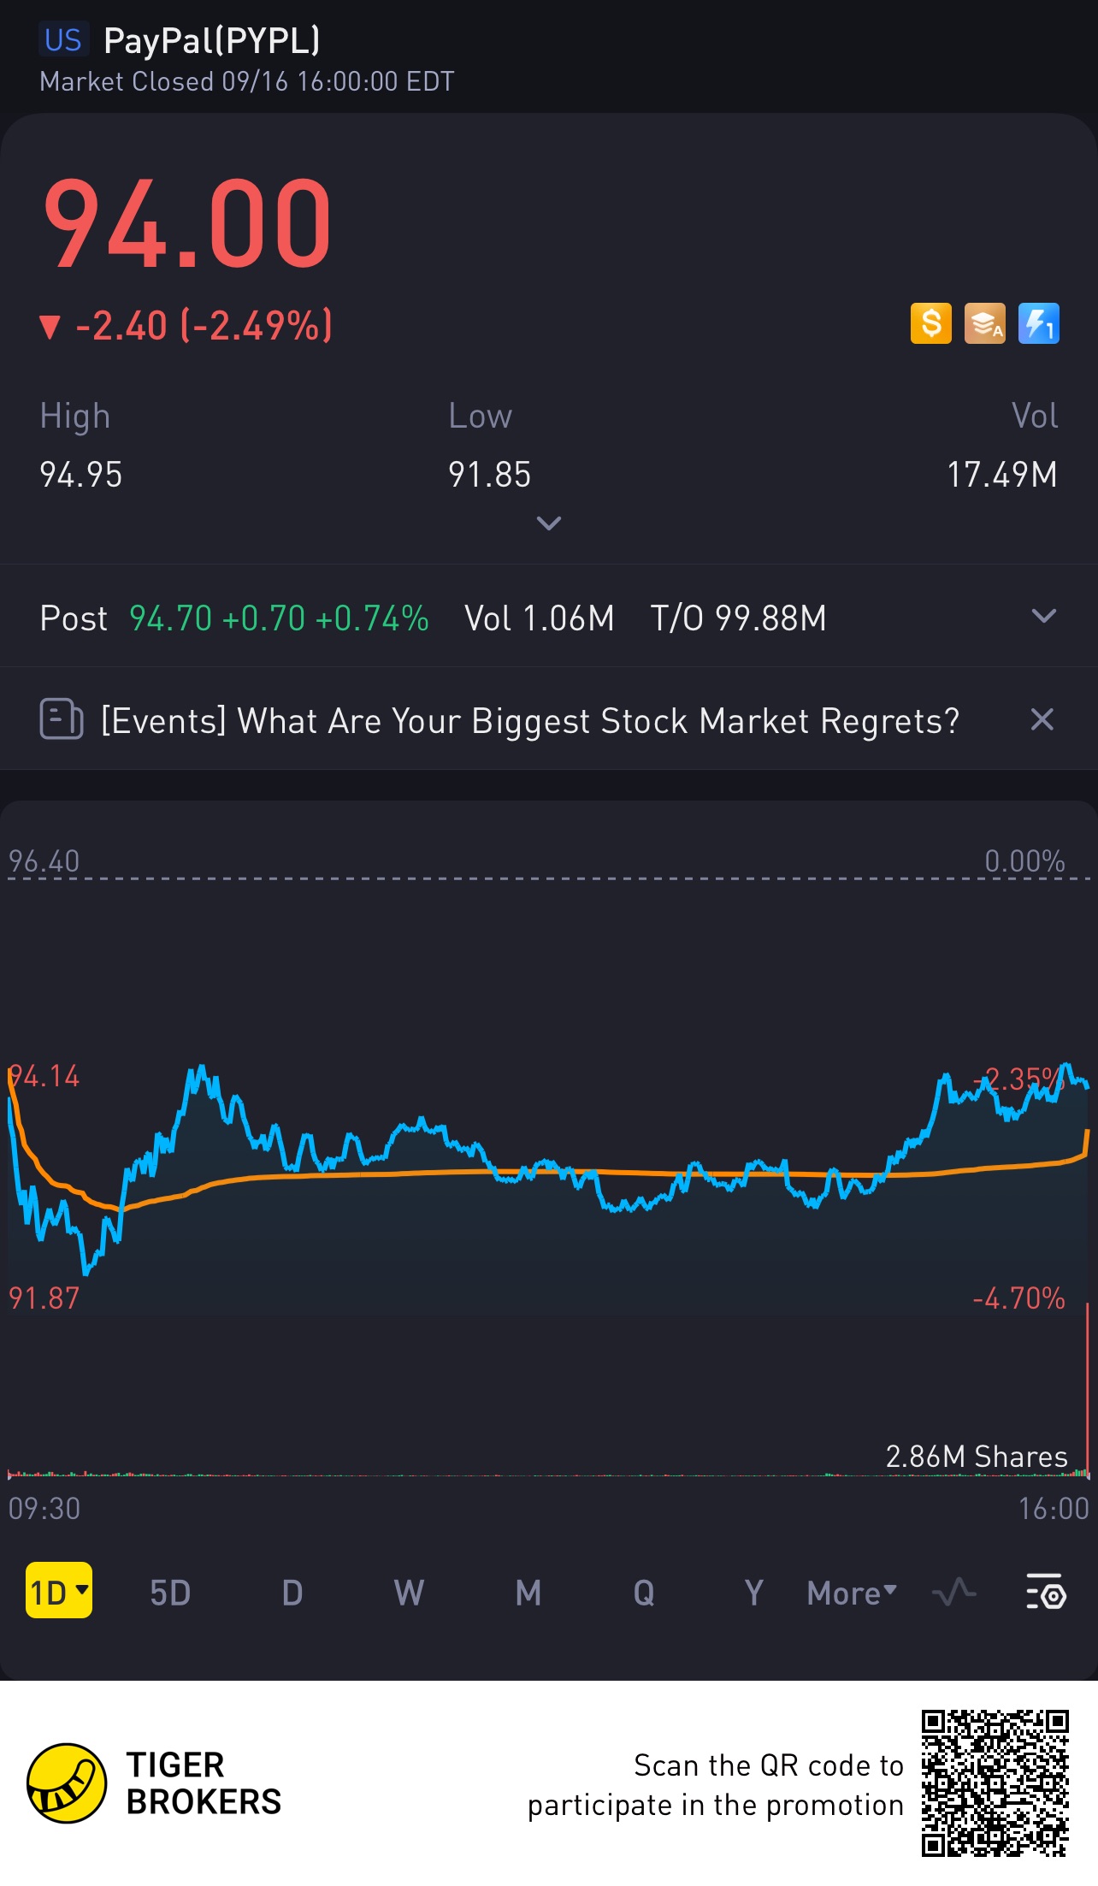Tap the Tiger Brokers logo
Viewport: 1098px width, 1886px height.
coord(154,1783)
